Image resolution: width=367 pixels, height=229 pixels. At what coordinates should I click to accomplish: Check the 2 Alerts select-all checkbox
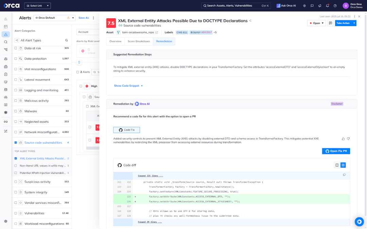coord(78,72)
